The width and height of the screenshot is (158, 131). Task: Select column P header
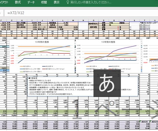point(104,20)
